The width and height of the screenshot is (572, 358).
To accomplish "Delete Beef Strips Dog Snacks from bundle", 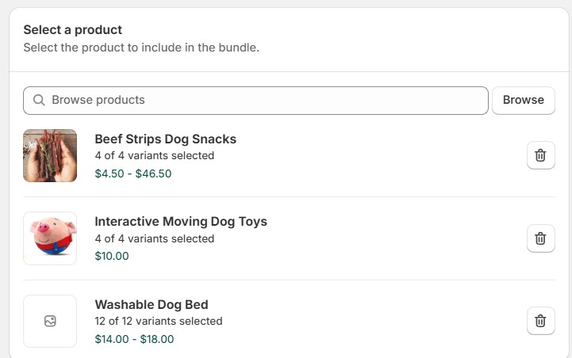I will 540,155.
